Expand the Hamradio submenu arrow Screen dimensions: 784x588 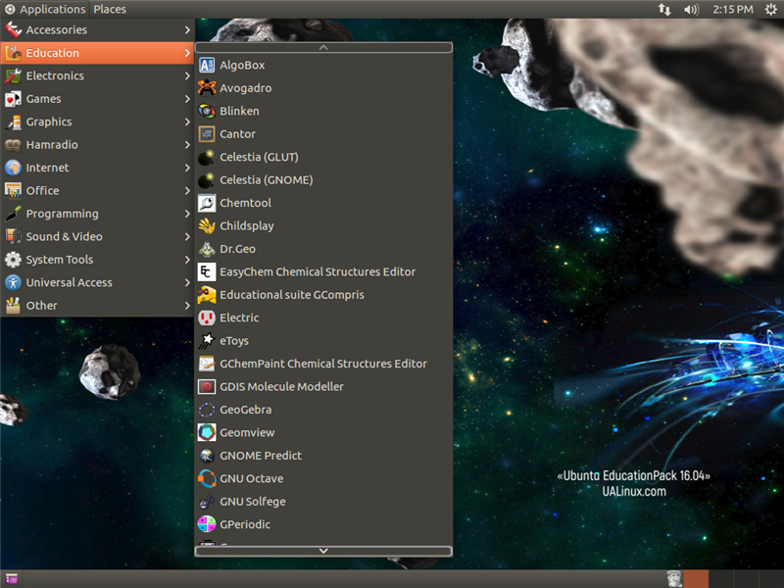click(x=187, y=145)
